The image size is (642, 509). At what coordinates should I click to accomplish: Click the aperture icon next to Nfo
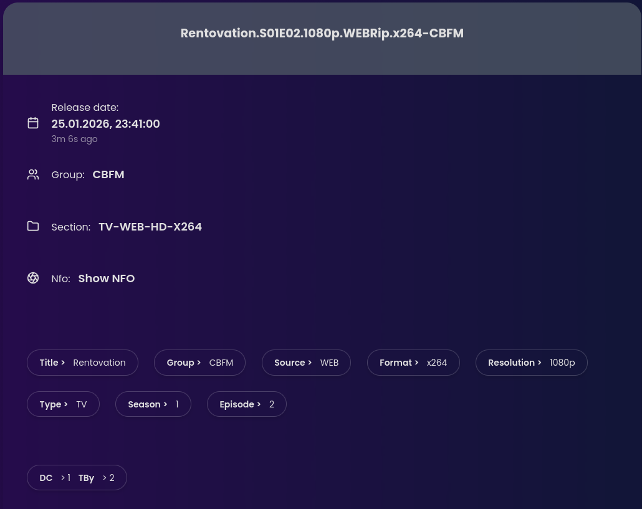tap(33, 278)
